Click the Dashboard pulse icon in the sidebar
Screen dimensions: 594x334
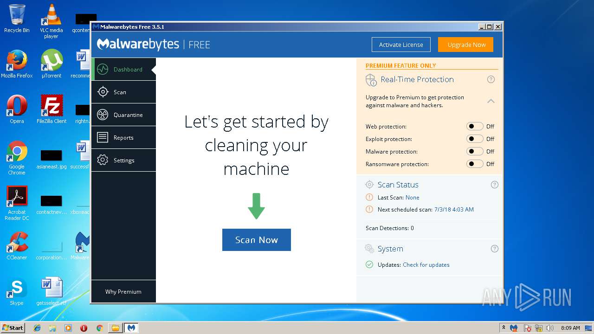[x=103, y=70]
